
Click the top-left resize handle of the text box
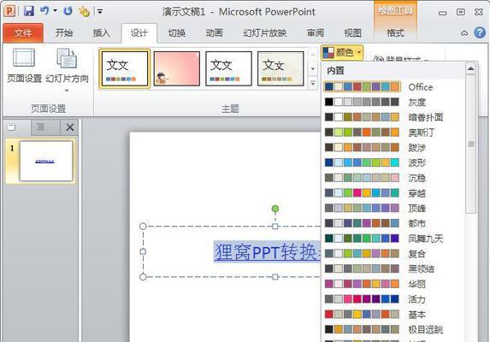tap(143, 226)
